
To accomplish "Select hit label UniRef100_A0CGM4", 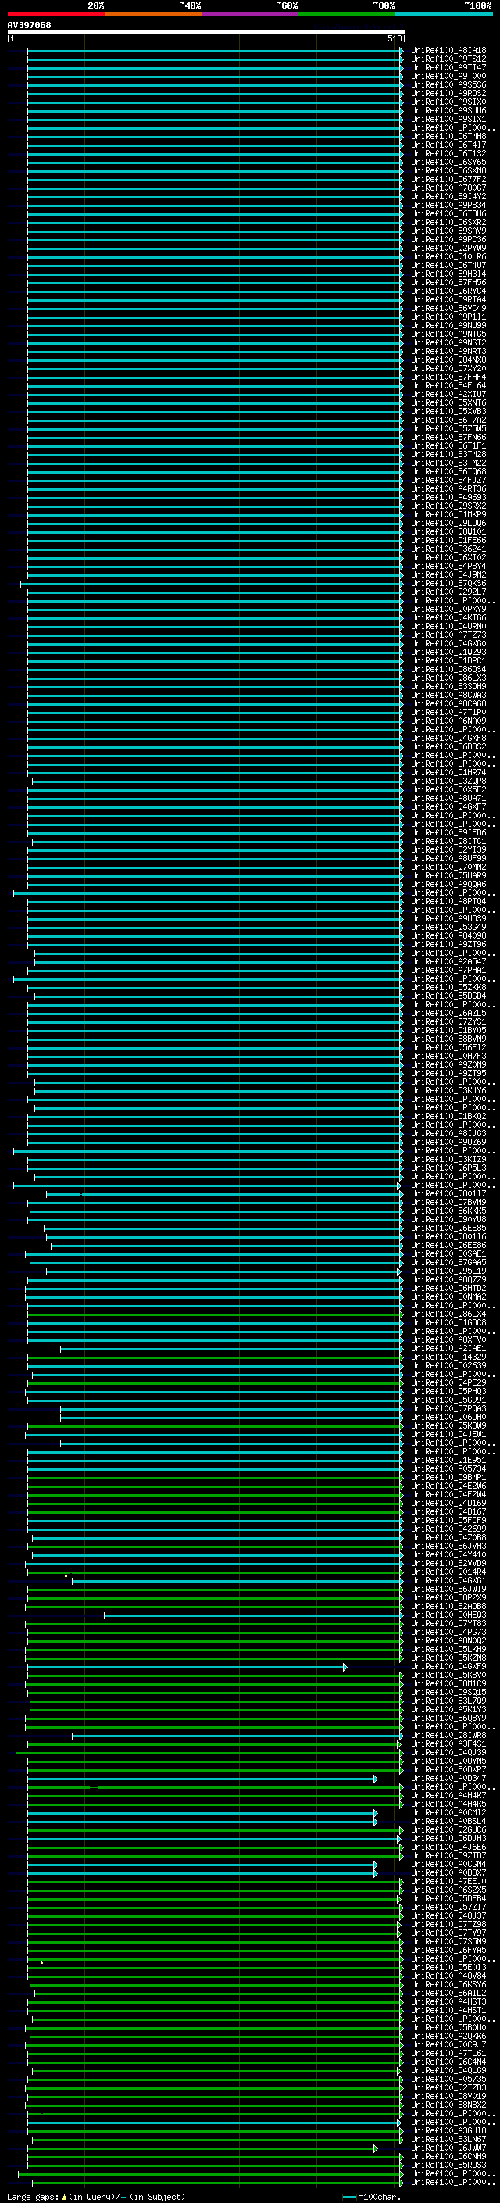I will (x=448, y=1865).
